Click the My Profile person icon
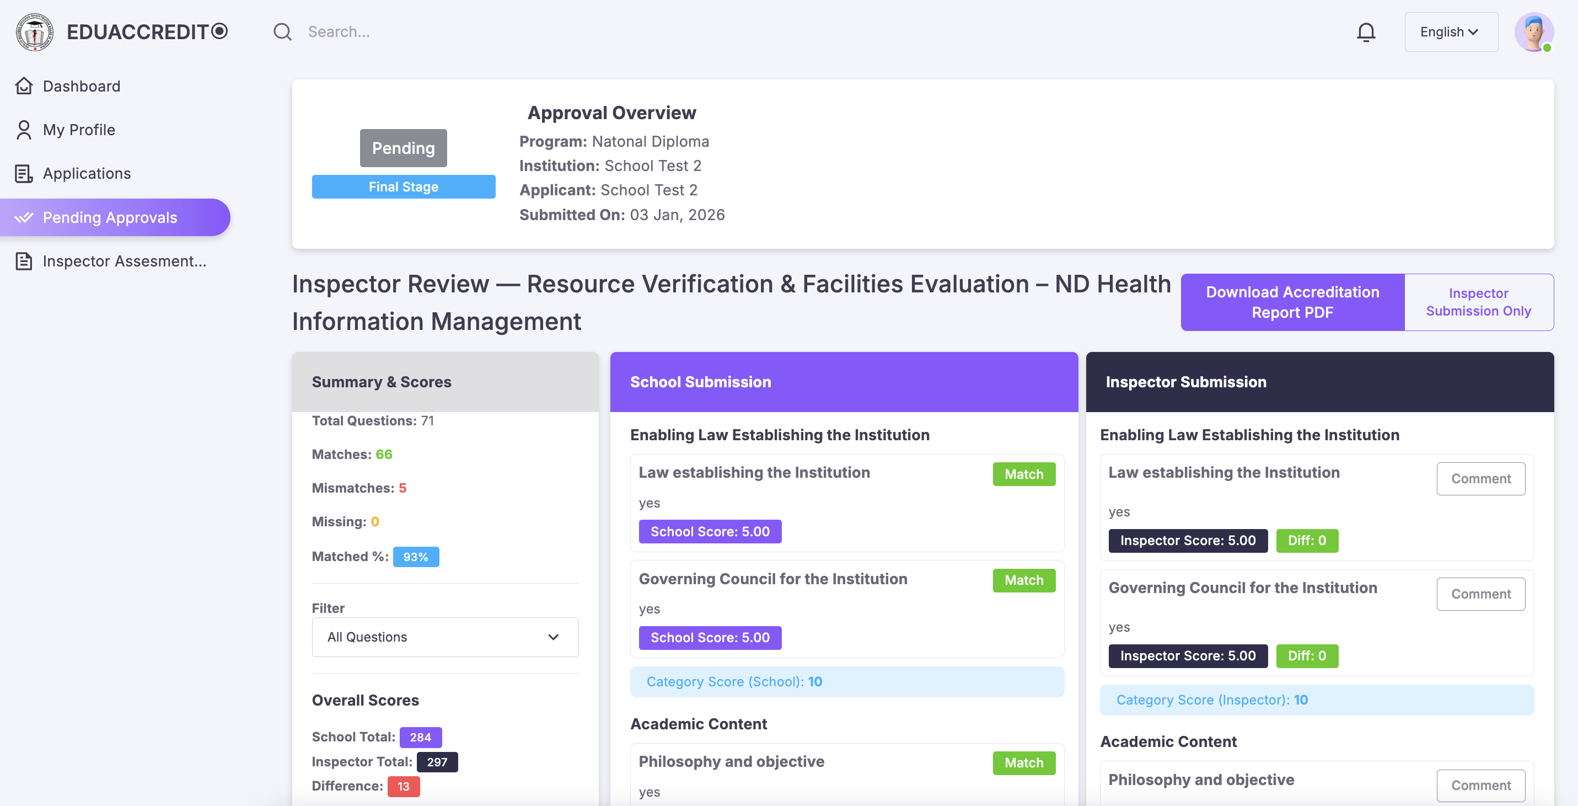The width and height of the screenshot is (1578, 806). [x=24, y=130]
